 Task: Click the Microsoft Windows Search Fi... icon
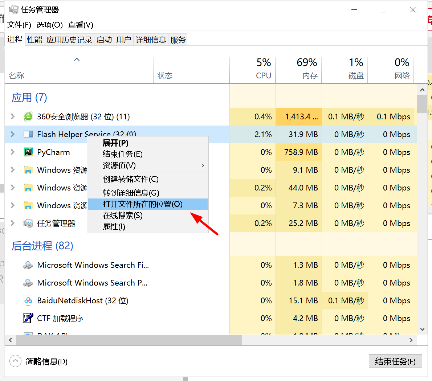pyautogui.click(x=28, y=265)
